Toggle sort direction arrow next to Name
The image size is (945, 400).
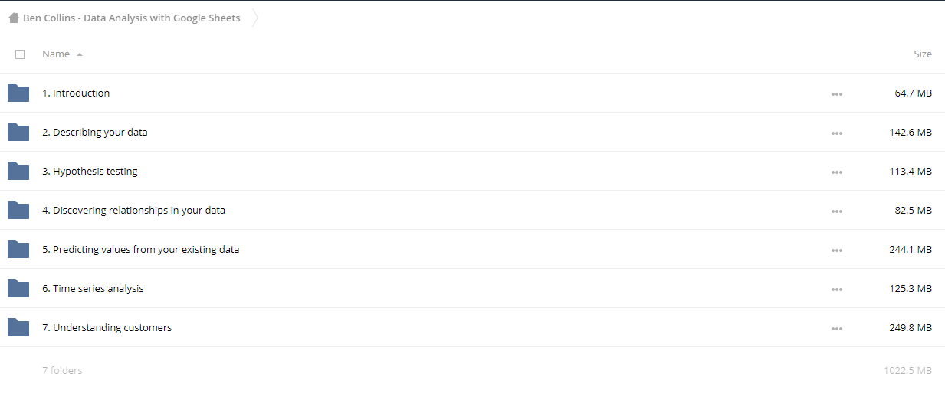tap(80, 54)
